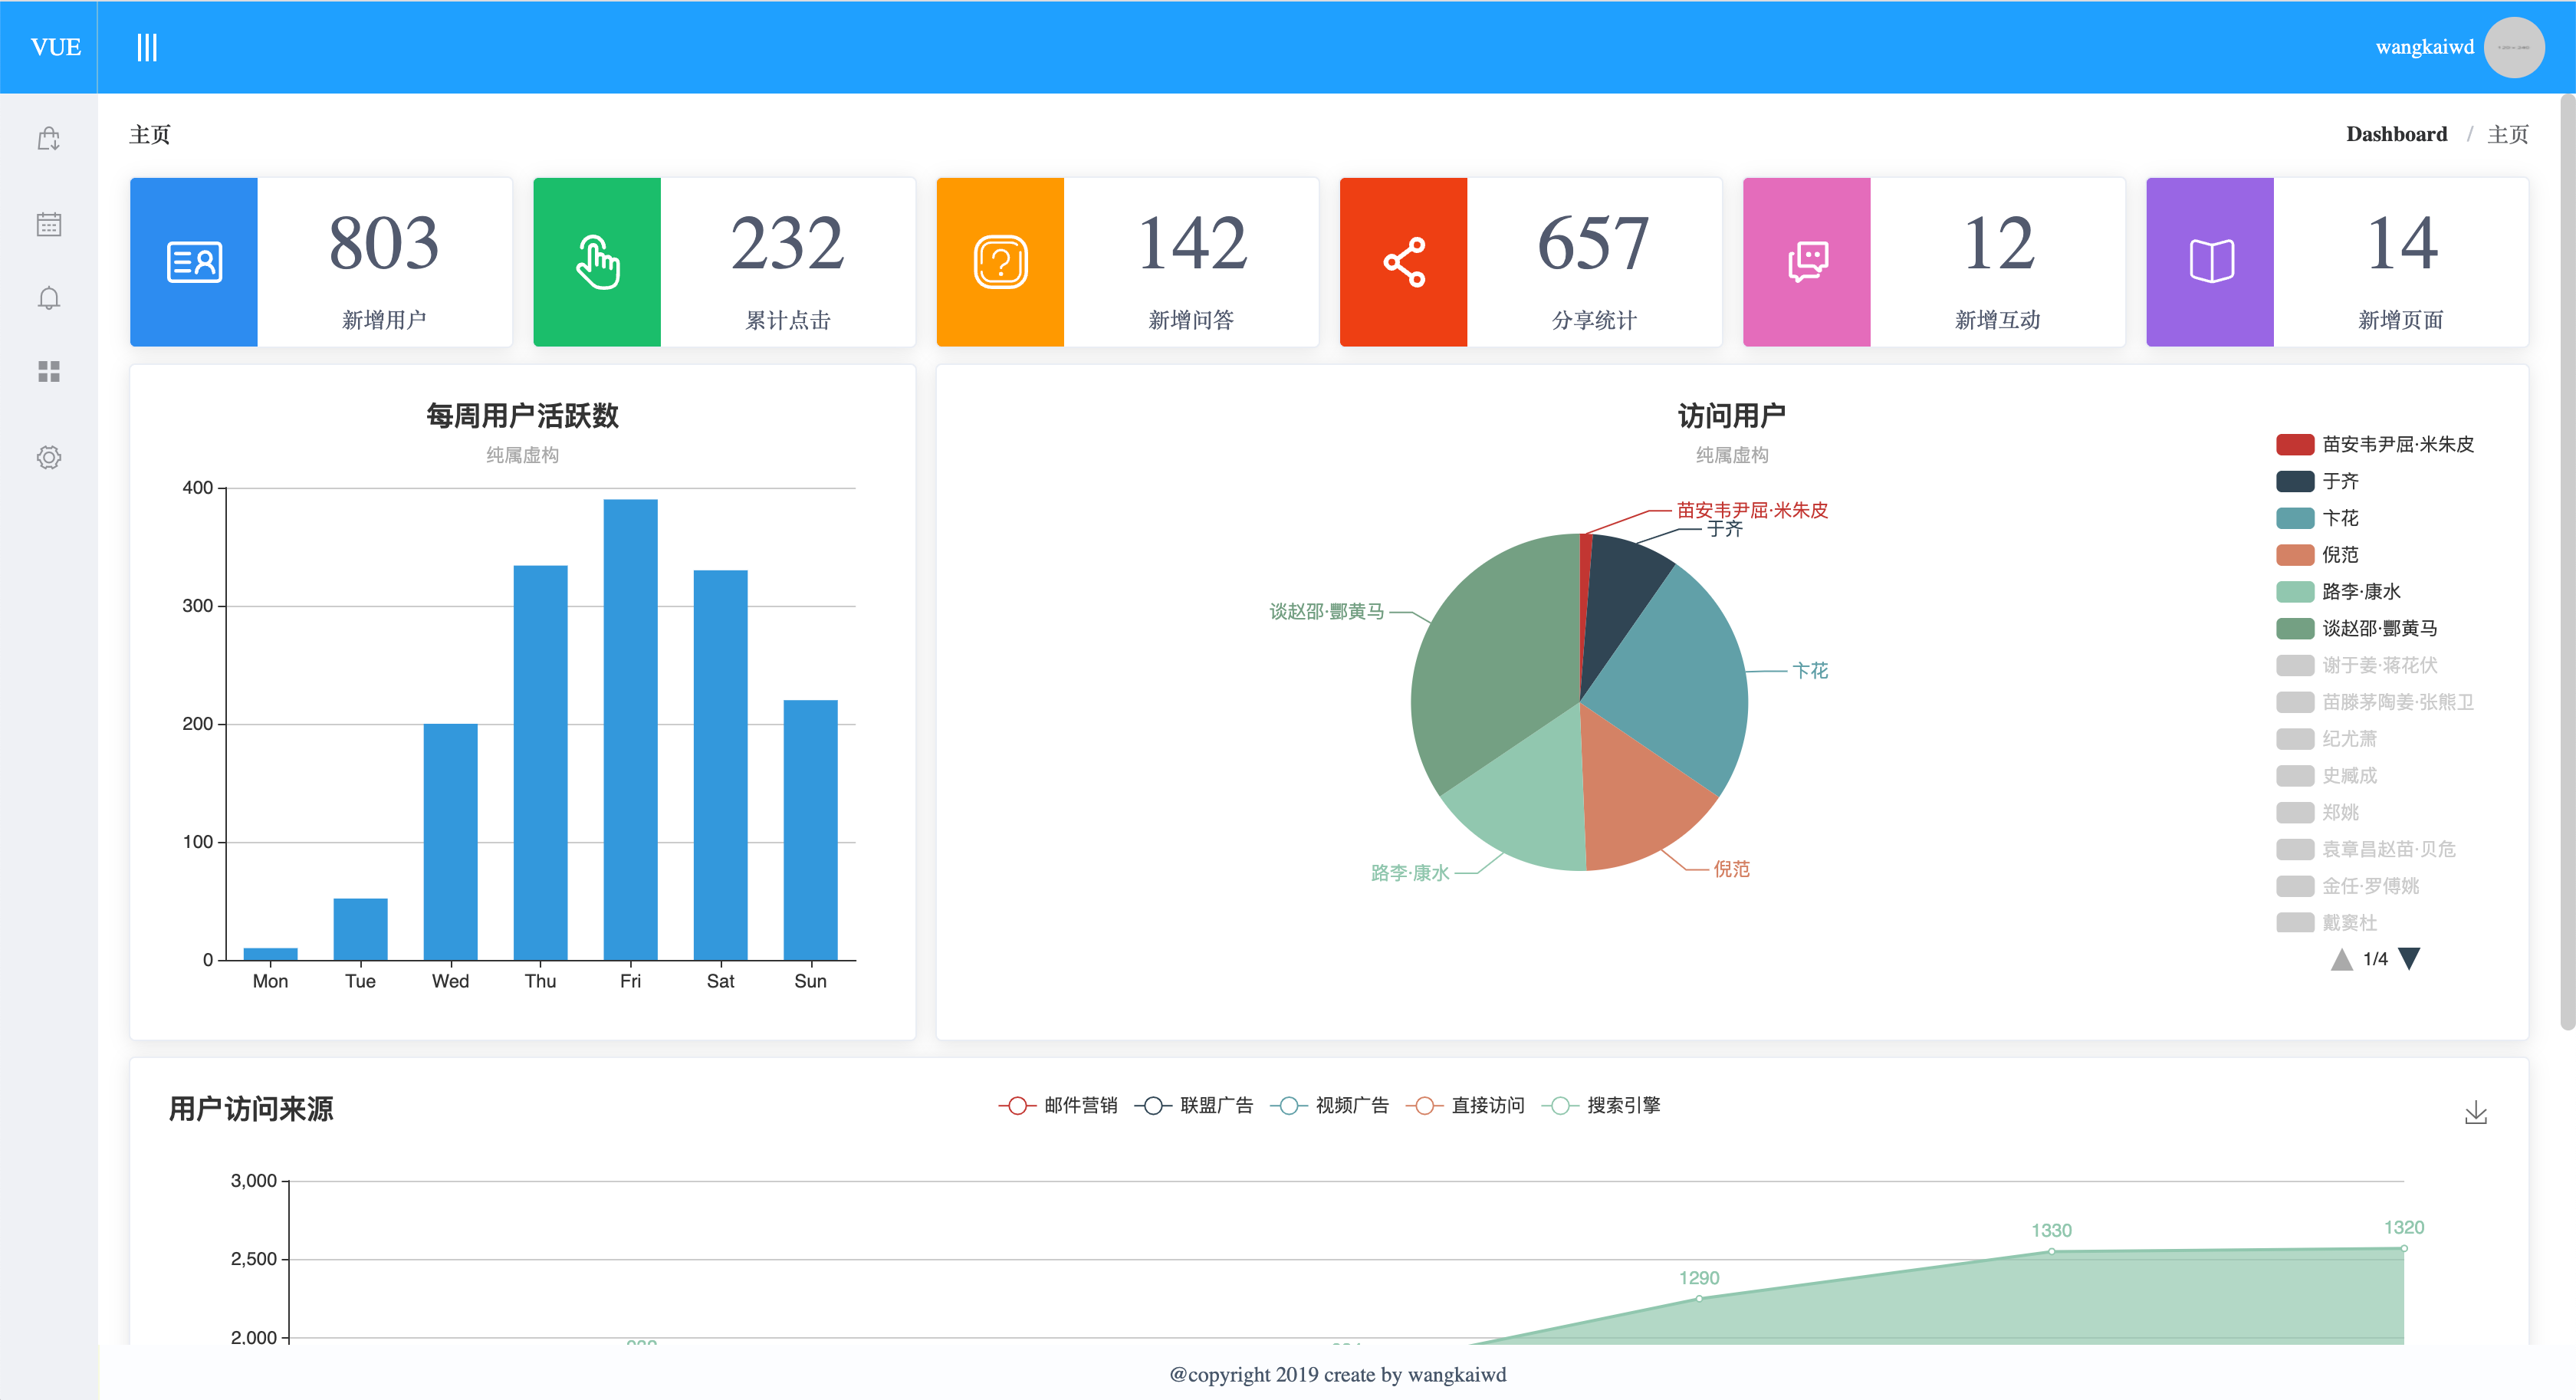Click the VUE logo

click(x=55, y=47)
